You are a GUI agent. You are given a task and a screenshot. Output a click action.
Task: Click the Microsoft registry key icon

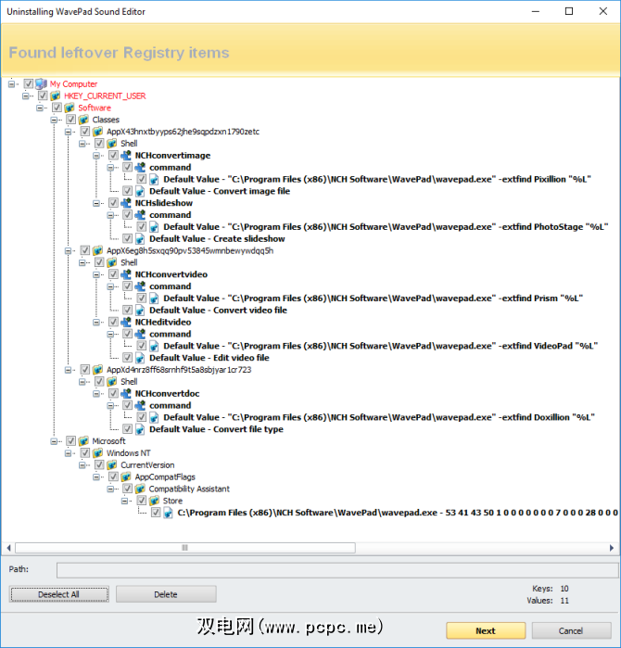pos(83,441)
